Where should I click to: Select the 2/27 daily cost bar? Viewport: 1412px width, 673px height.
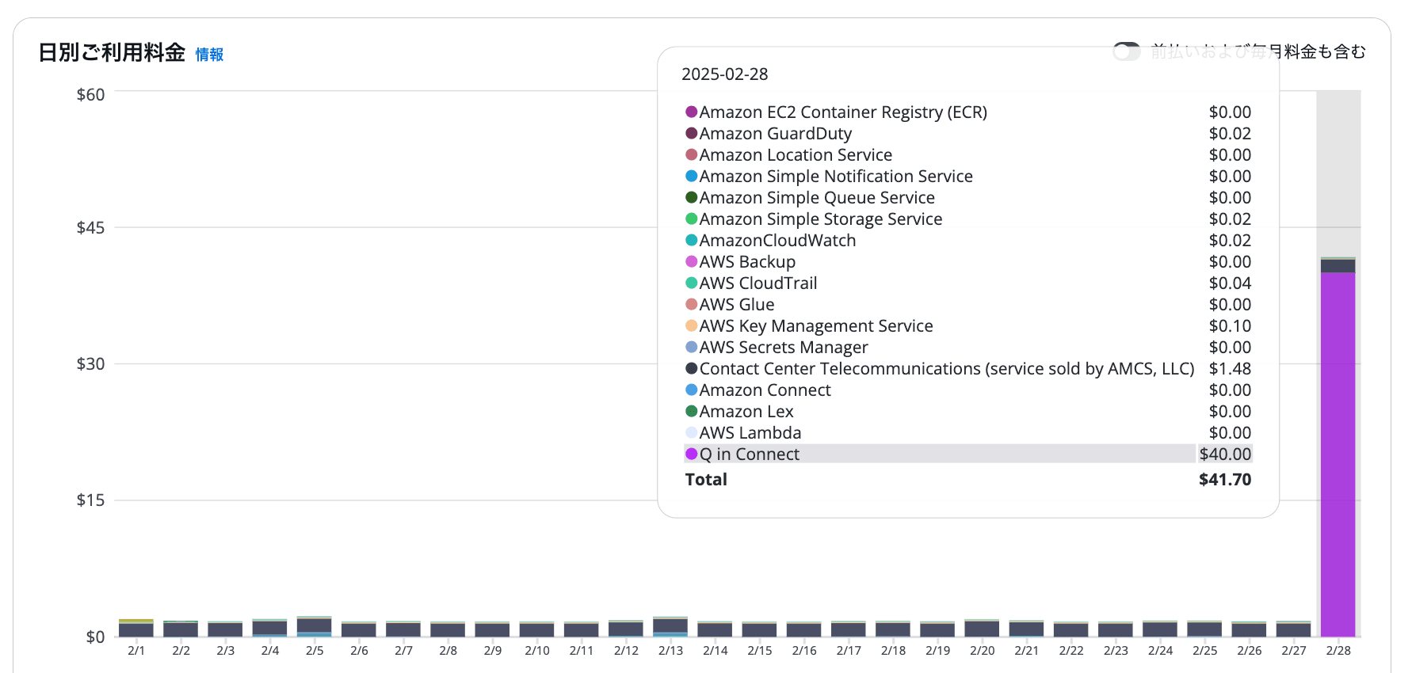click(1293, 629)
